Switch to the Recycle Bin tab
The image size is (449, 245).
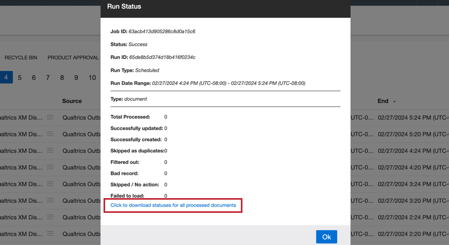(21, 57)
